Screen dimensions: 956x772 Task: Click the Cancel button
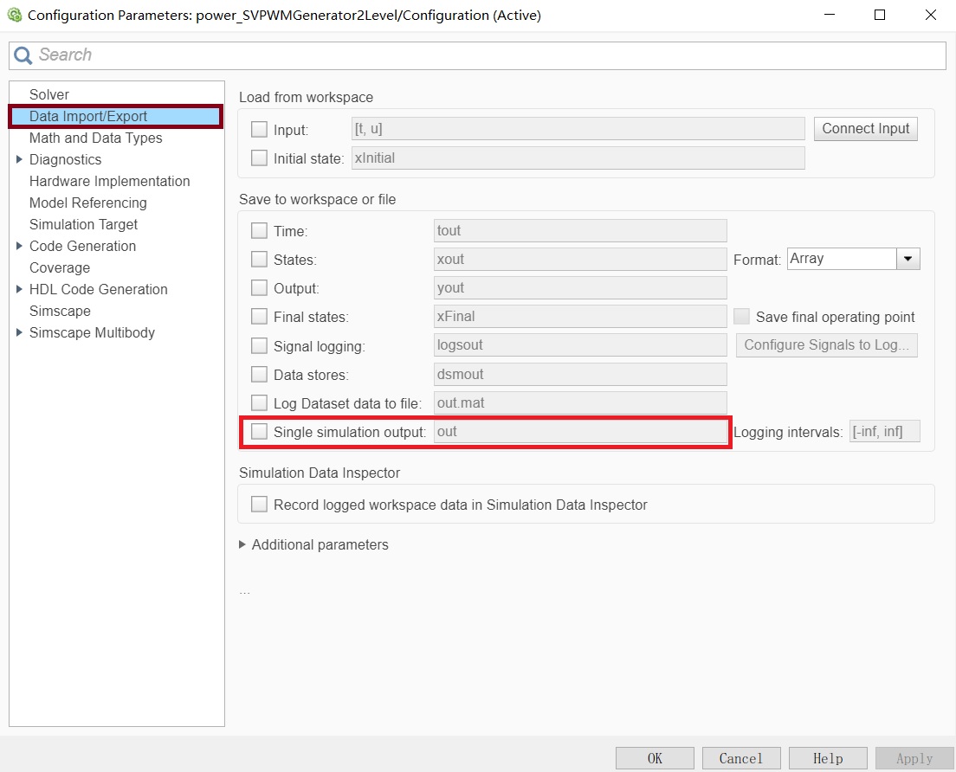pyautogui.click(x=741, y=759)
